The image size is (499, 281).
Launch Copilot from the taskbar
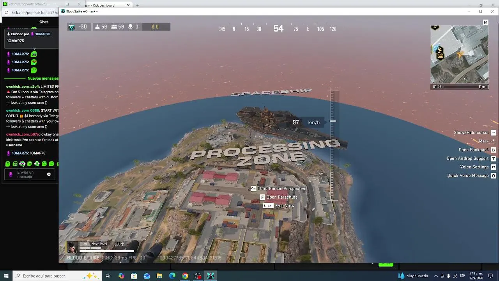pos(121,276)
